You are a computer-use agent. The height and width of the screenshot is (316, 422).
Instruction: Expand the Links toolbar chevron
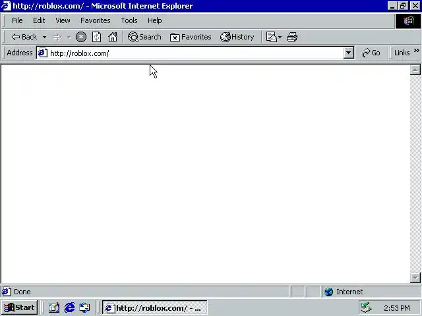click(417, 51)
